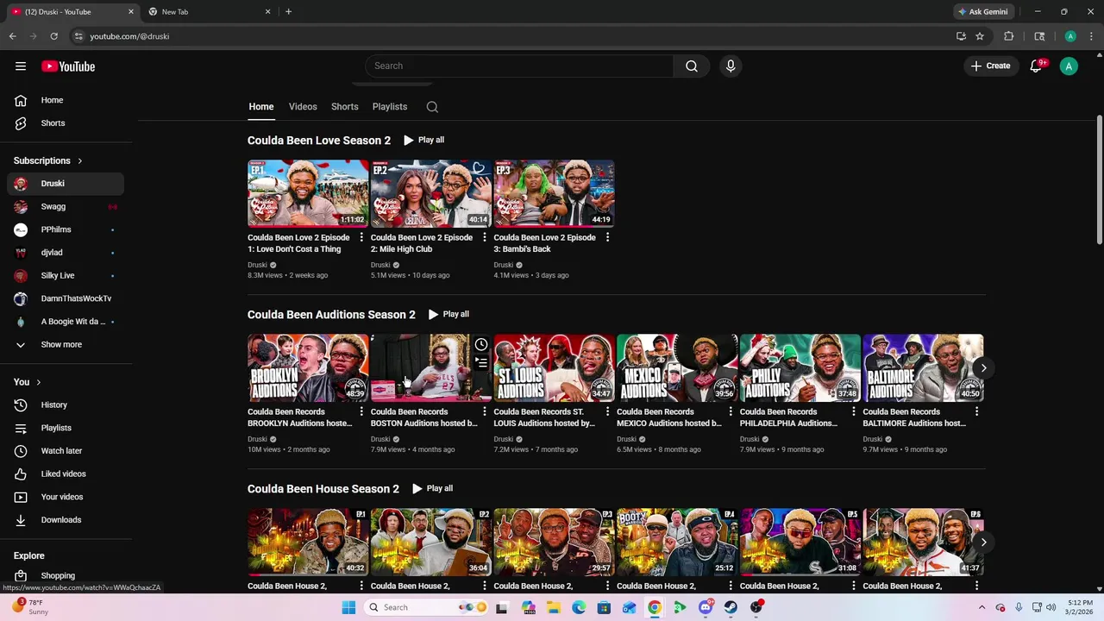Viewport: 1104px width, 621px height.
Task: Open Silky Live subscription in sidebar
Action: [x=66, y=275]
